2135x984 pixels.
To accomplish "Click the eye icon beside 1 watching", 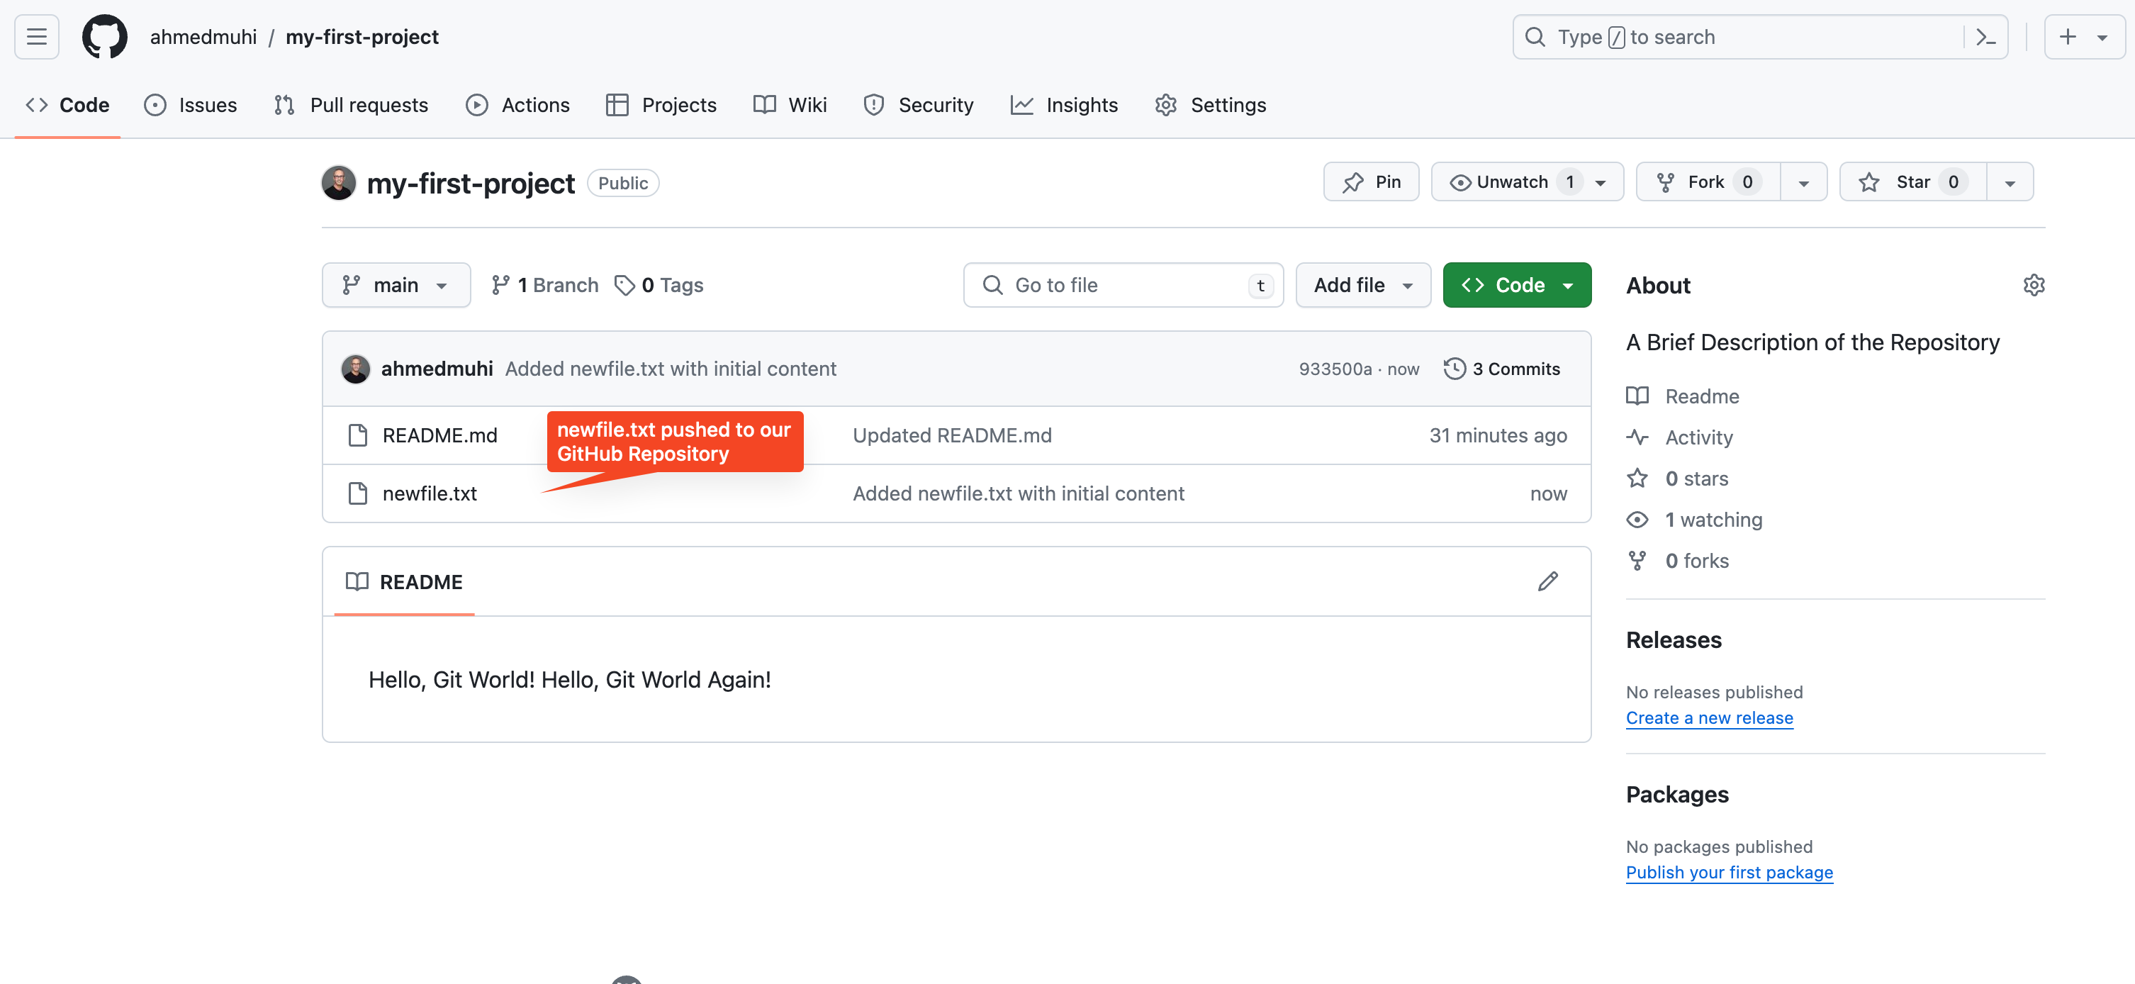I will pos(1637,520).
